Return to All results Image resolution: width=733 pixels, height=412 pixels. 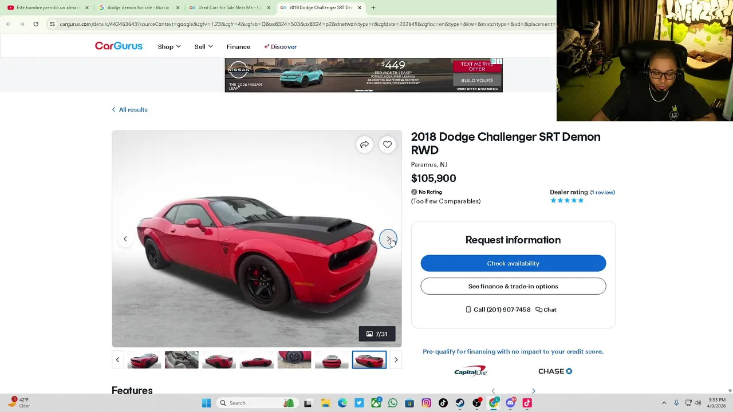[129, 109]
